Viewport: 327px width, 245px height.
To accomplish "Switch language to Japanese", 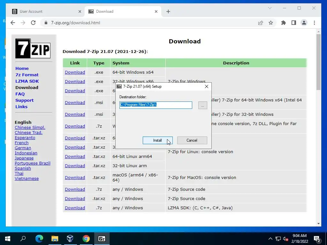I will [x=24, y=158].
